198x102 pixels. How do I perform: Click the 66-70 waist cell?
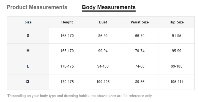click(140, 36)
